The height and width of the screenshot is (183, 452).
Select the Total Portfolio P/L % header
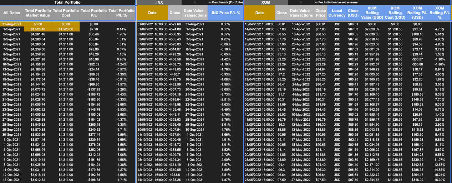(121, 13)
